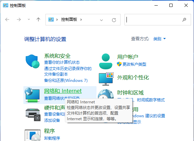Click the Appearance and Personalization monitor icon
194x141 pixels.
pyautogui.click(x=106, y=79)
